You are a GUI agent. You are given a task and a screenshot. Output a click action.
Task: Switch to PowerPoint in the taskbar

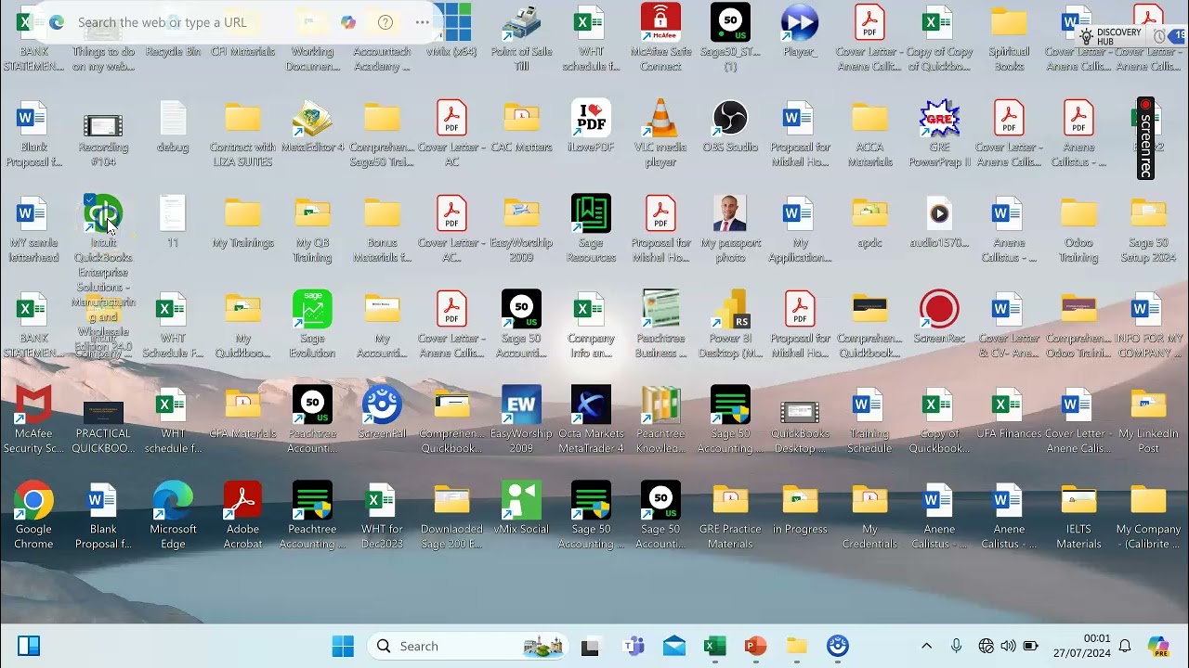point(755,646)
